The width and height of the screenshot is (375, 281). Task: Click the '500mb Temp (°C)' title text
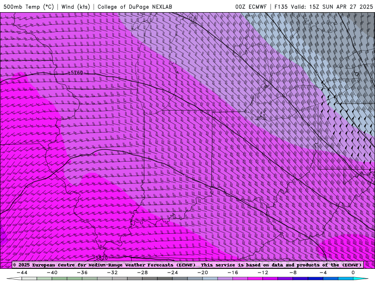click(x=29, y=7)
